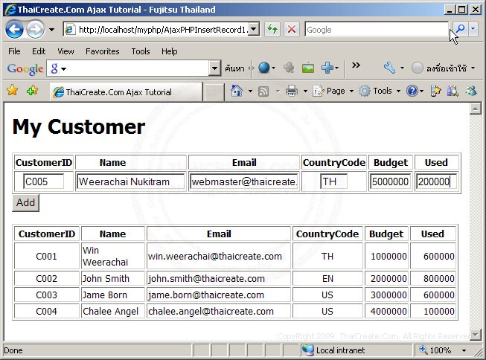Click the Add to Favorites icon

tap(32, 91)
